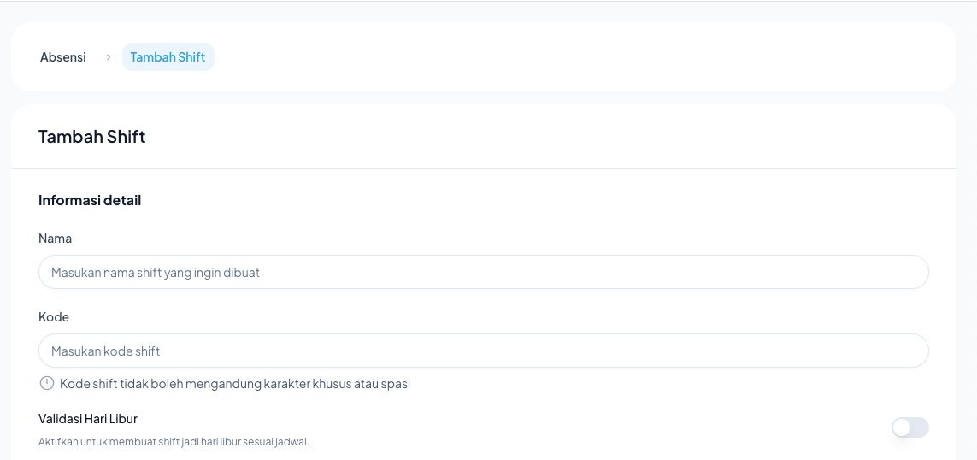Click the divider line under the title

tap(483, 168)
